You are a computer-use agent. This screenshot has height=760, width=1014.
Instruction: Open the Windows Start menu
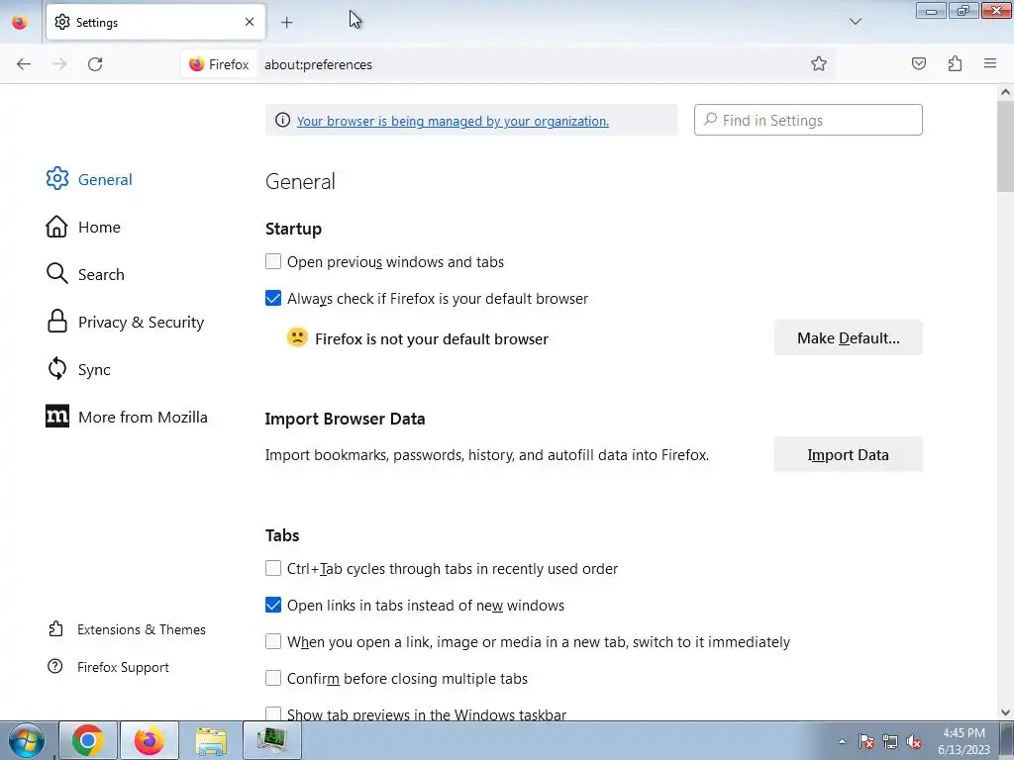pyautogui.click(x=27, y=740)
